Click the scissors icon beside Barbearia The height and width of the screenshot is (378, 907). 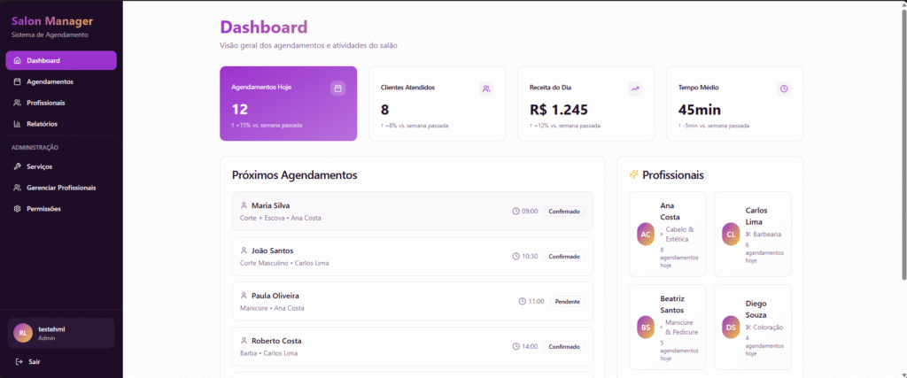coord(748,234)
